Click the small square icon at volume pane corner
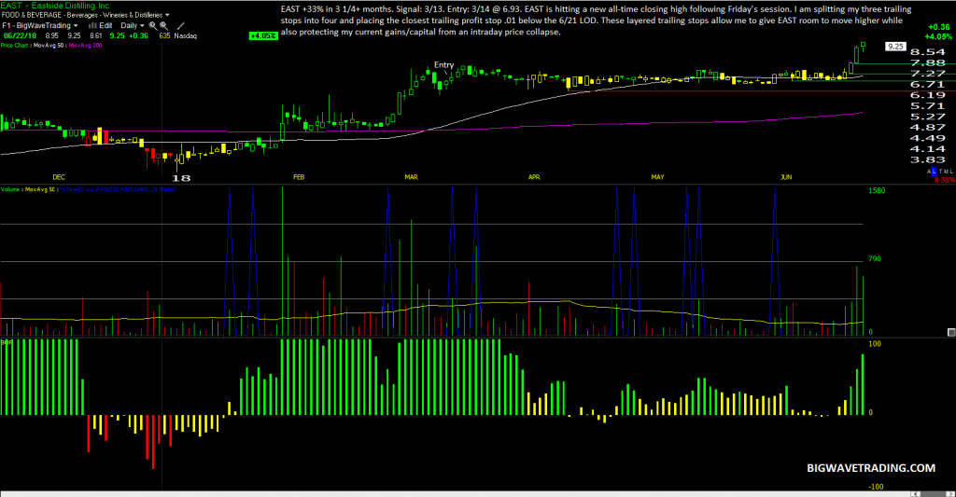This screenshot has height=497, width=956. tap(951, 332)
